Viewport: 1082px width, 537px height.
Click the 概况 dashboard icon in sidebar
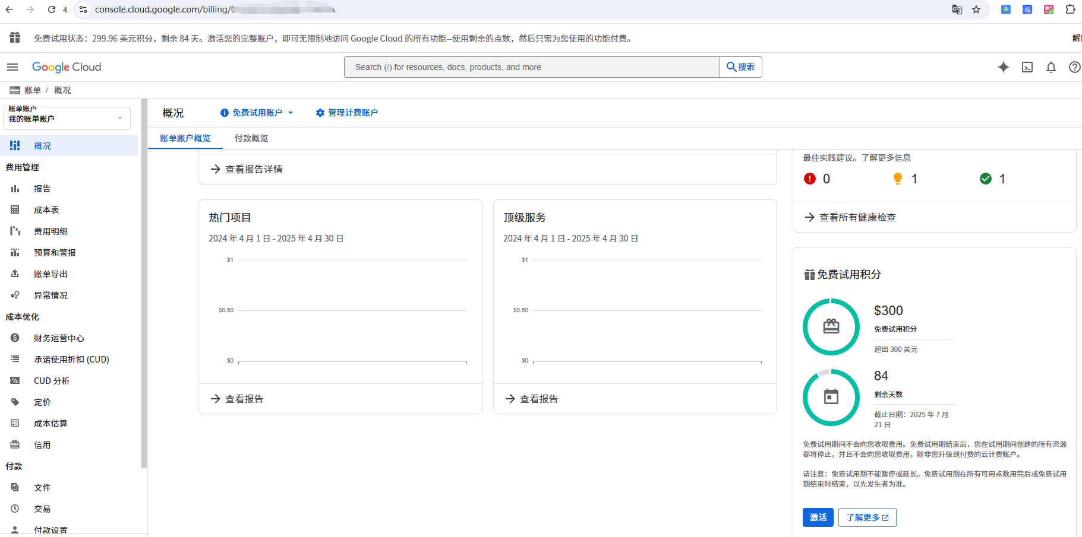15,145
